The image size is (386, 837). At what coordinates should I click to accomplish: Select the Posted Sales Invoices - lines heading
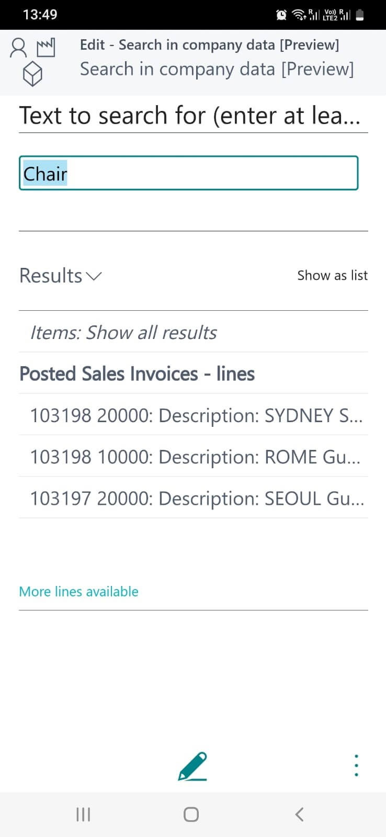[x=137, y=374]
